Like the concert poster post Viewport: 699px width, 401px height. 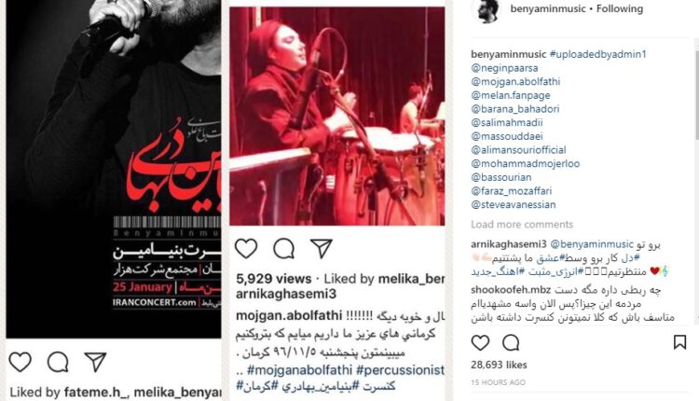coord(21,362)
